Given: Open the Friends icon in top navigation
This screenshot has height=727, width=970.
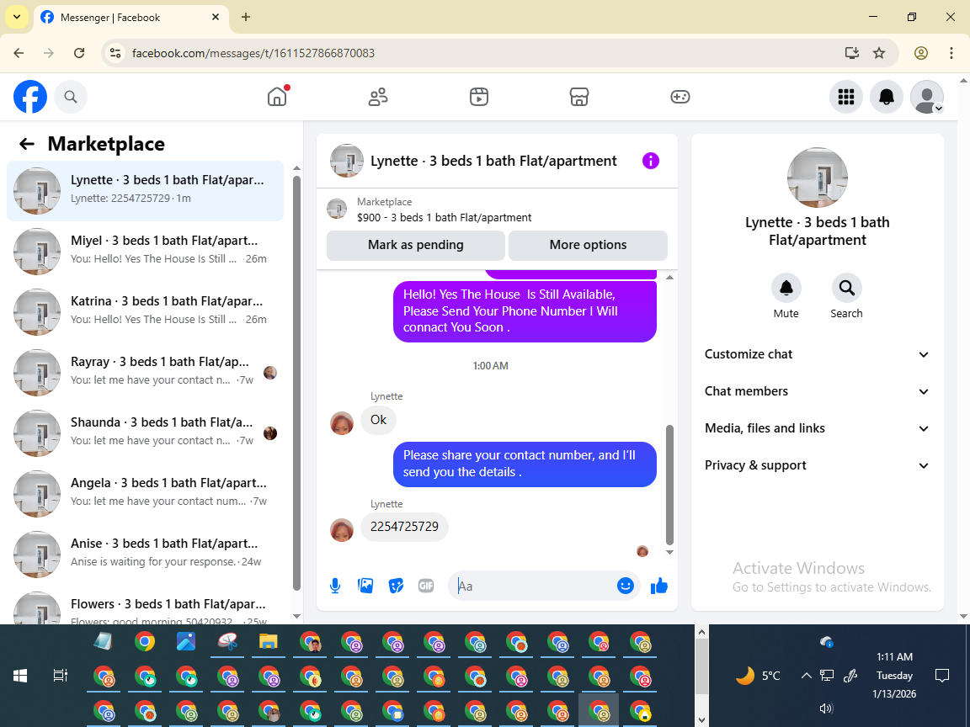Looking at the screenshot, I should click(378, 97).
